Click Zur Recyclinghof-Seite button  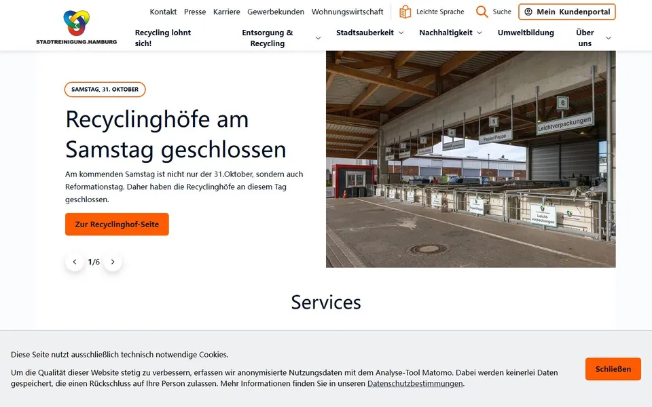pyautogui.click(x=117, y=225)
